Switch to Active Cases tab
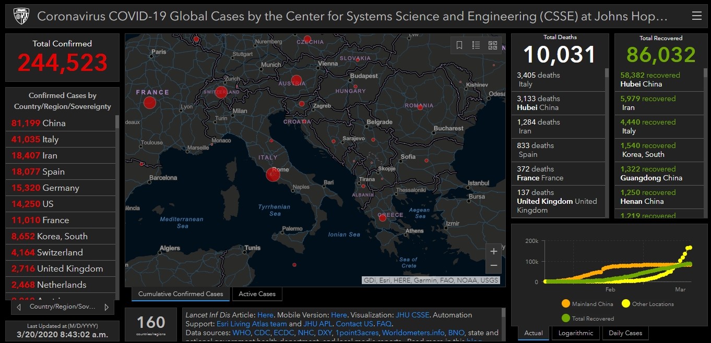The width and height of the screenshot is (711, 343). point(257,294)
